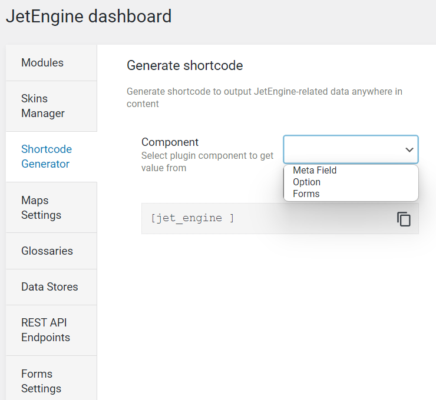This screenshot has height=400, width=436.
Task: Select the Shortcode Generator tab
Action: 51,156
